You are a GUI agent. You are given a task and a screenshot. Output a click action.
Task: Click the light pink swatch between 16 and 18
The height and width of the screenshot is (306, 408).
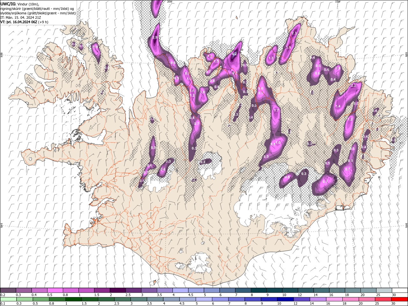point(334,299)
